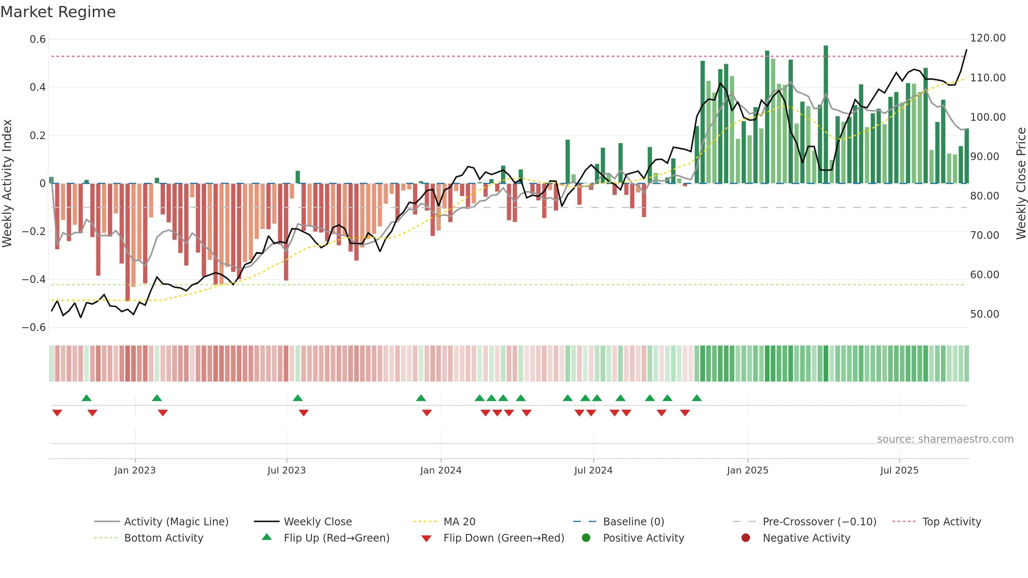Click the 0.6 activity index axis label
This screenshot has height=578, width=1028.
point(38,39)
